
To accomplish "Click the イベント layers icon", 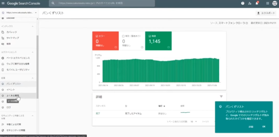I will pos(3,90).
